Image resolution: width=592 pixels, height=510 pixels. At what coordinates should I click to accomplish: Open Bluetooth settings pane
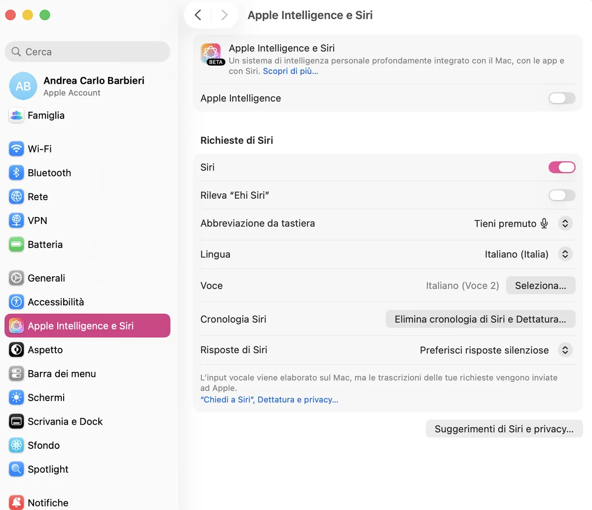tap(87, 173)
